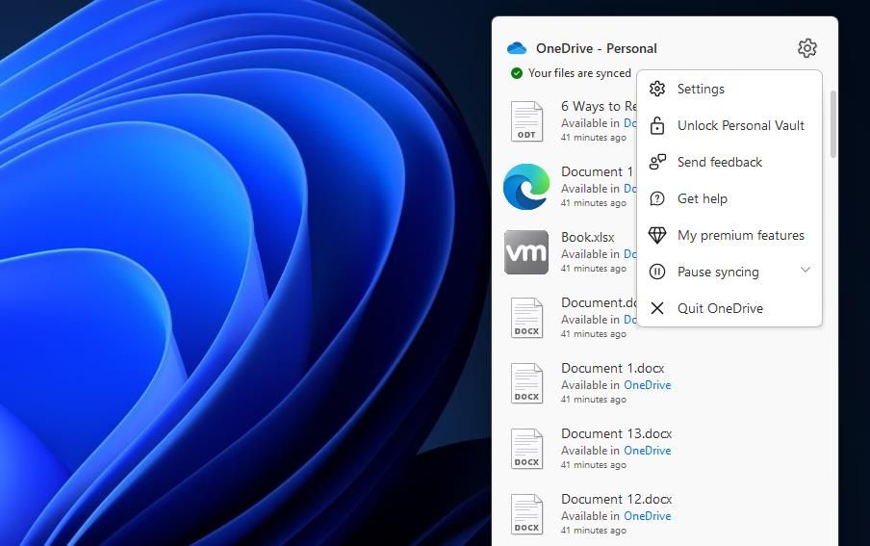This screenshot has height=546, width=870.
Task: Open OneDrive link under Document 12.docx
Action: 647,516
